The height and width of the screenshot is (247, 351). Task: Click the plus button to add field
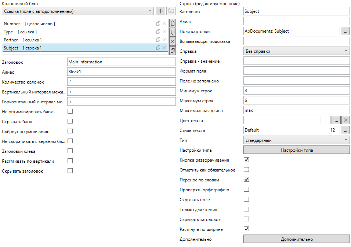click(x=160, y=11)
